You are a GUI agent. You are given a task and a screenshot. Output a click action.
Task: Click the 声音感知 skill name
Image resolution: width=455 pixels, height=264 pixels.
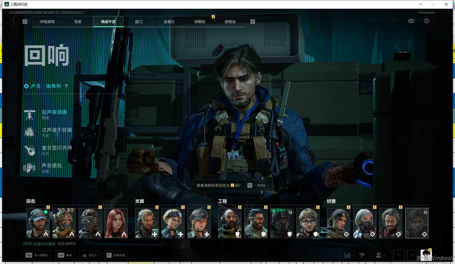click(x=52, y=166)
